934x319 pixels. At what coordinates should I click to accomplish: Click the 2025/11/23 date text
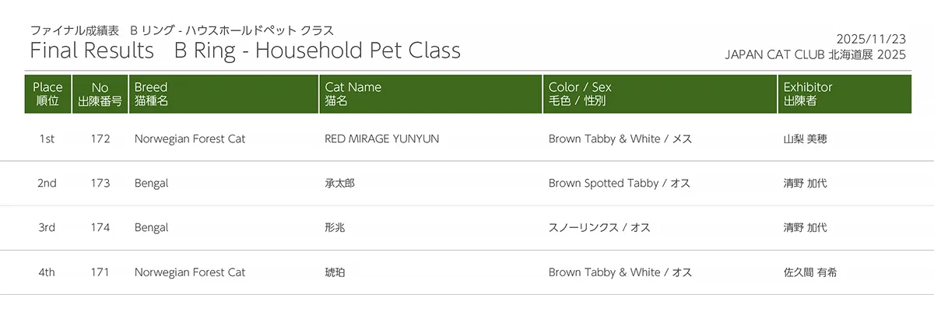coord(871,39)
